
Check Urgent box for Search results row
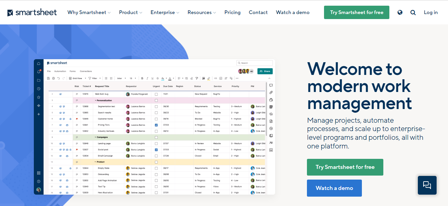(156, 113)
